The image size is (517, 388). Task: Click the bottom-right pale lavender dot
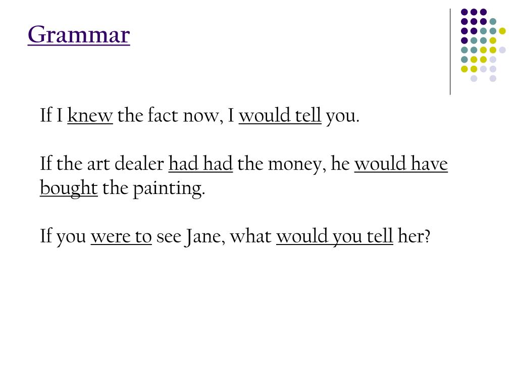click(493, 78)
